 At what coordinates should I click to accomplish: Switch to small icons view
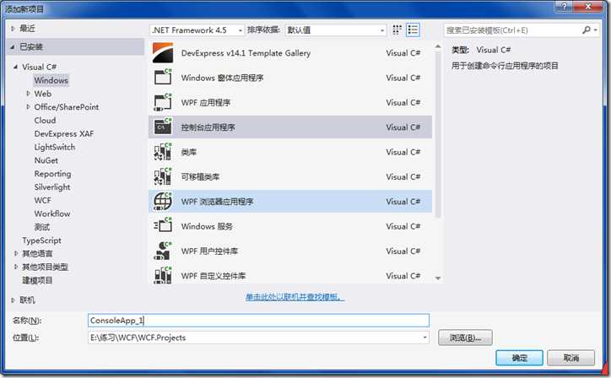[397, 30]
